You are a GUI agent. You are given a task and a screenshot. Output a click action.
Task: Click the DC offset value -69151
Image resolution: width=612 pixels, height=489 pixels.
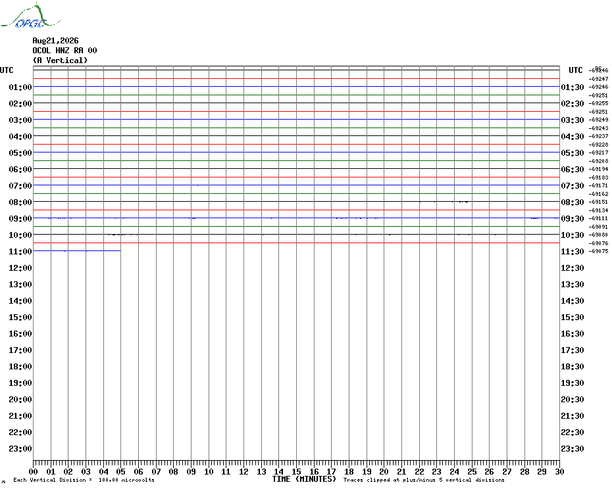(x=598, y=202)
